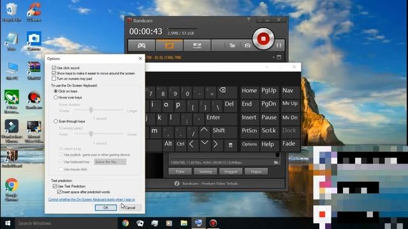The height and width of the screenshot is (229, 408).
Task: Open Space Bar Key dropdown
Action: pyautogui.click(x=110, y=162)
